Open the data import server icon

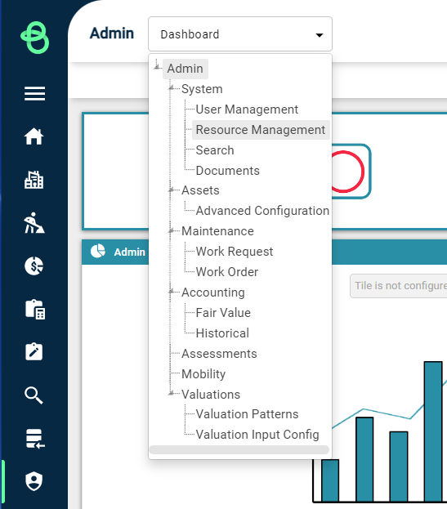tap(35, 439)
